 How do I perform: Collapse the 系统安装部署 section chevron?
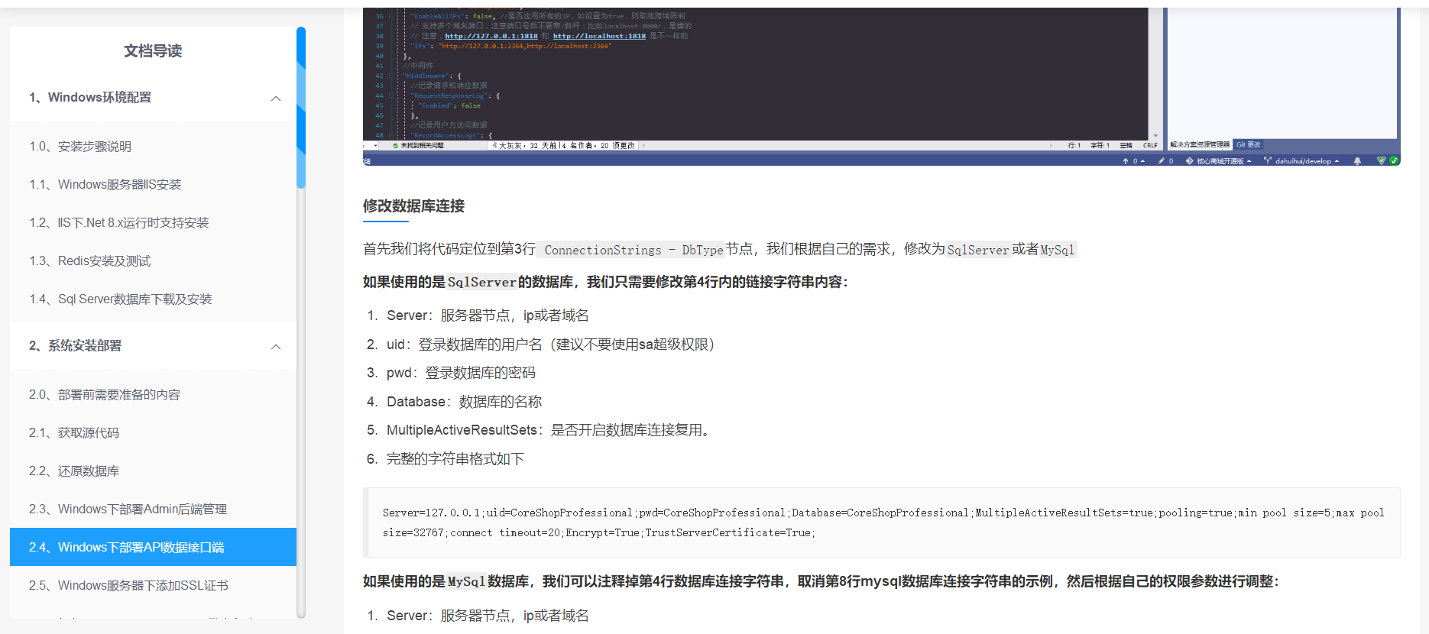pyautogui.click(x=276, y=346)
